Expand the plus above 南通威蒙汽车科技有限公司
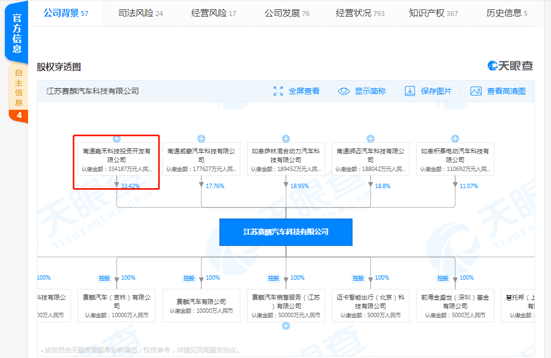The image size is (551, 358). click(201, 138)
